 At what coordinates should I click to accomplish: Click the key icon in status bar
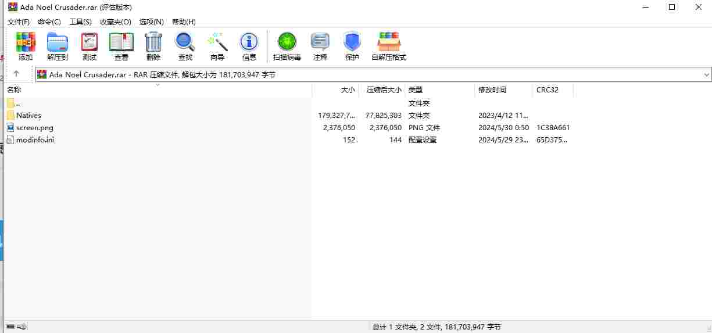point(22,327)
